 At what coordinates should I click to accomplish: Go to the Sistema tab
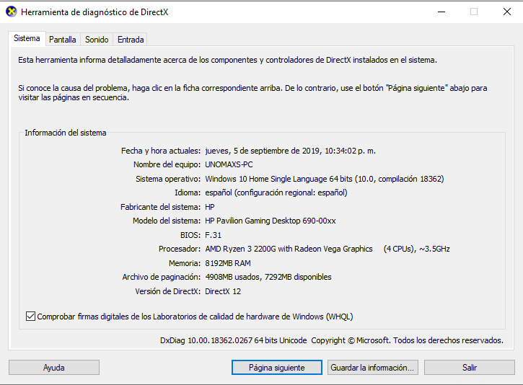(x=27, y=38)
